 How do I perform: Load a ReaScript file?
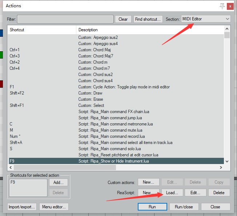[x=172, y=193]
